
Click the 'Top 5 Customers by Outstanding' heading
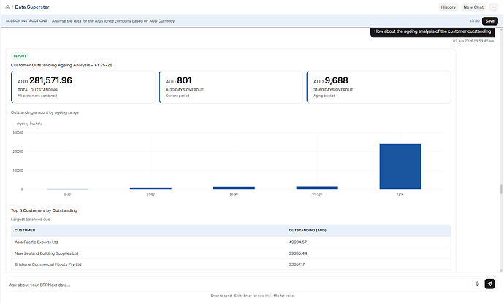click(44, 210)
